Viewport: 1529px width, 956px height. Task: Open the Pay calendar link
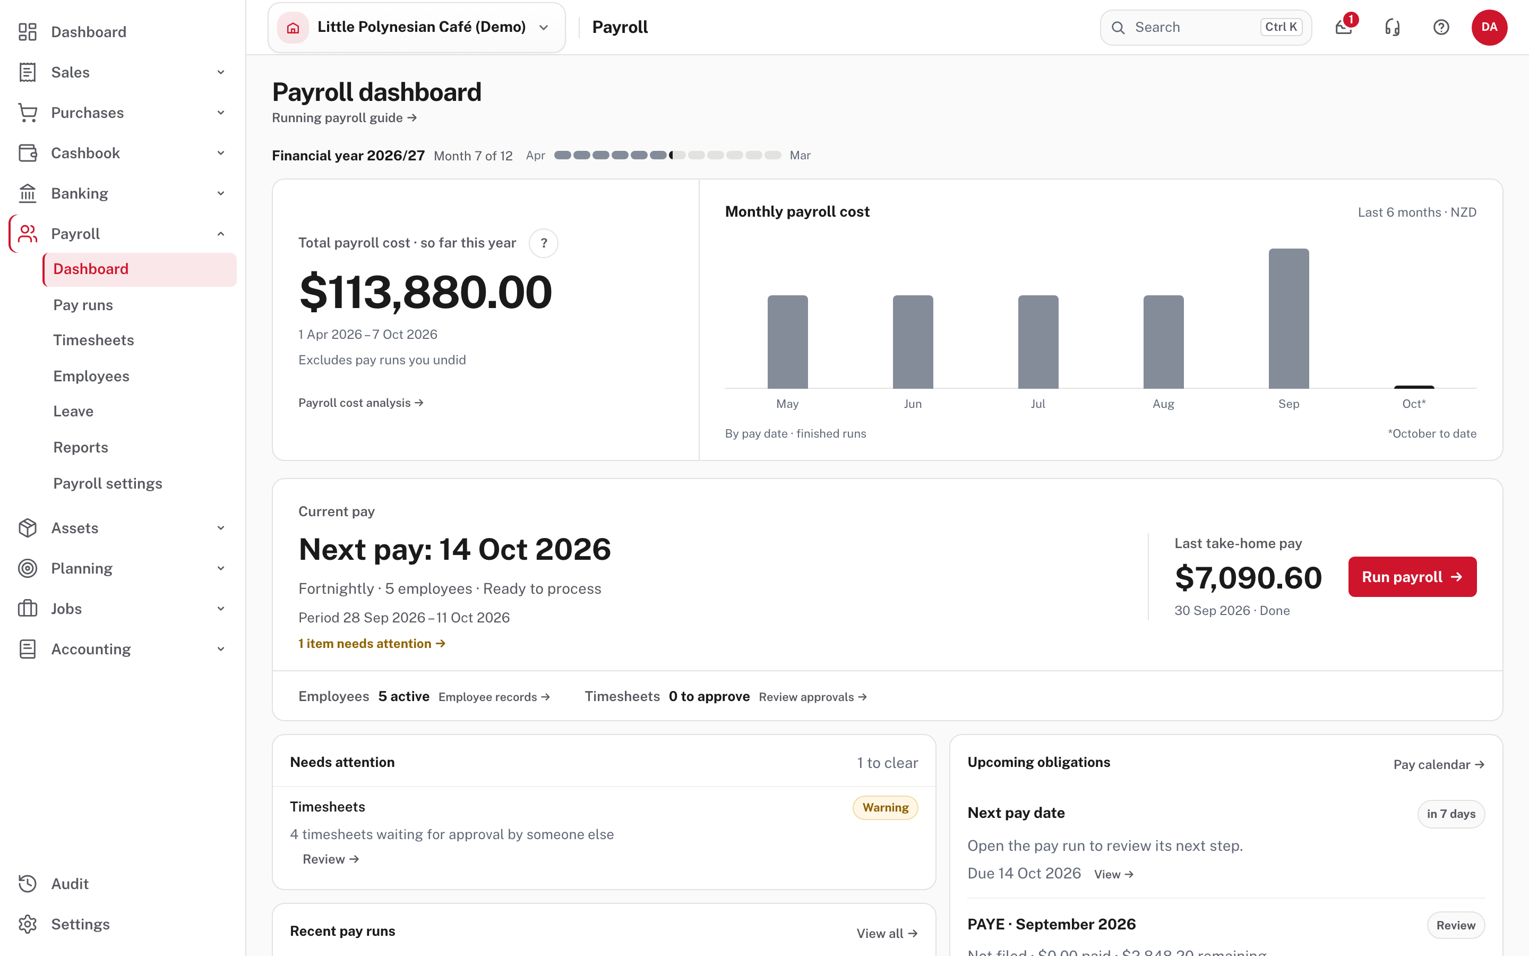[x=1439, y=764]
